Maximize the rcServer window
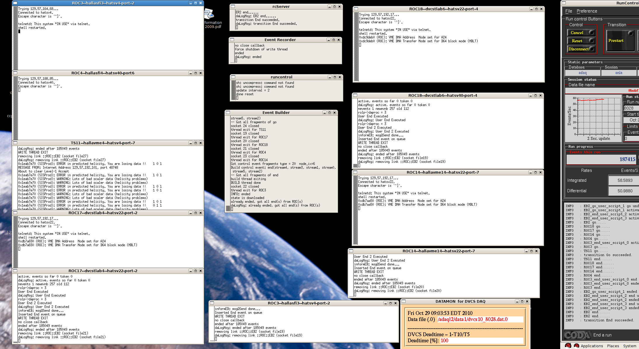The width and height of the screenshot is (639, 349). point(334,6)
